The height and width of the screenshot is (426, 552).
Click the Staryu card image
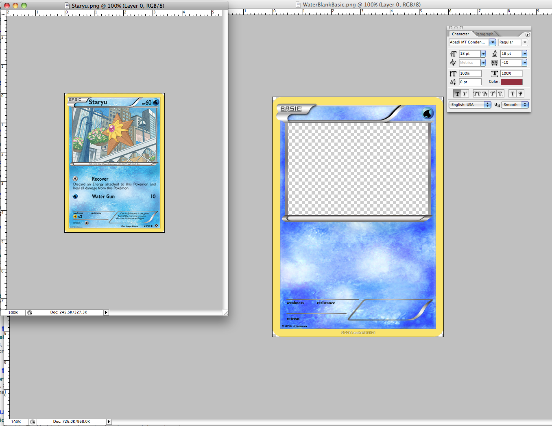(114, 163)
